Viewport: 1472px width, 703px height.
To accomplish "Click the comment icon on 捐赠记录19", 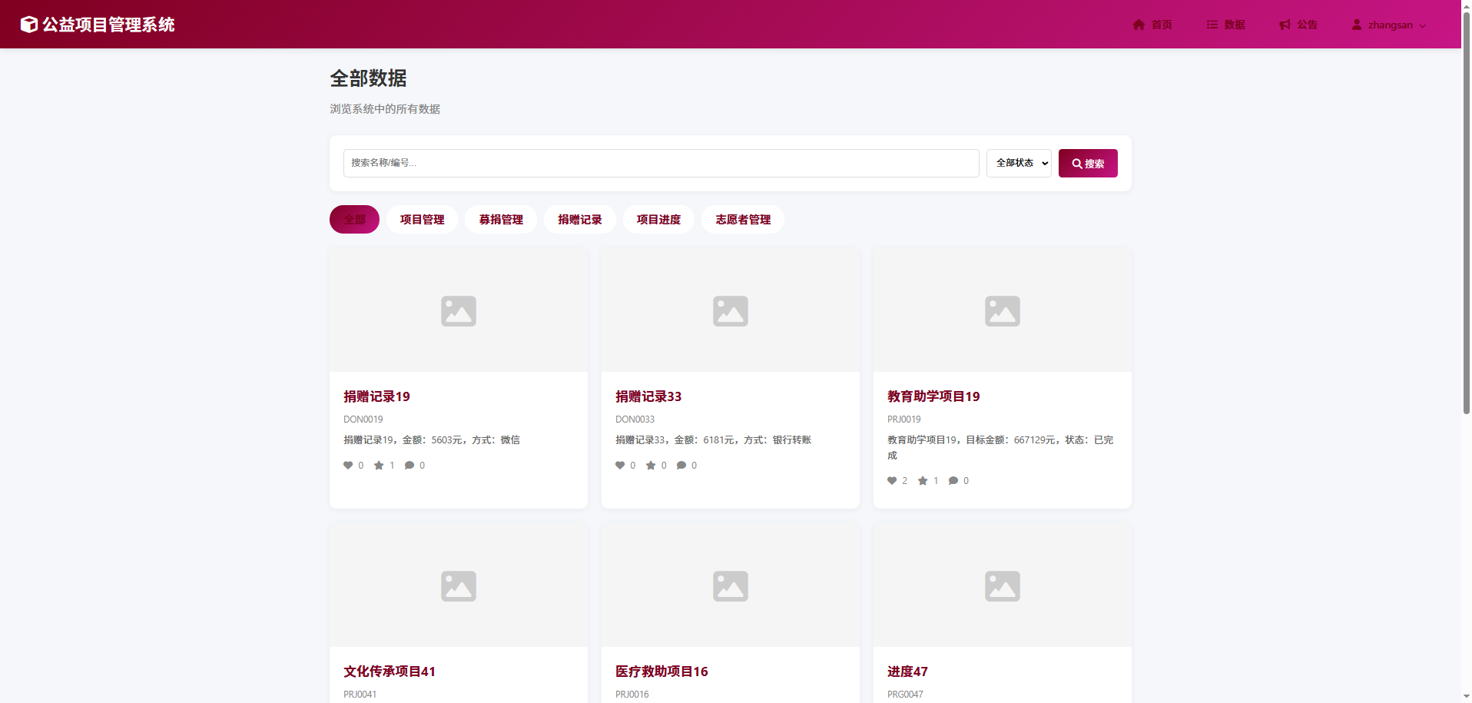I will (x=409, y=466).
